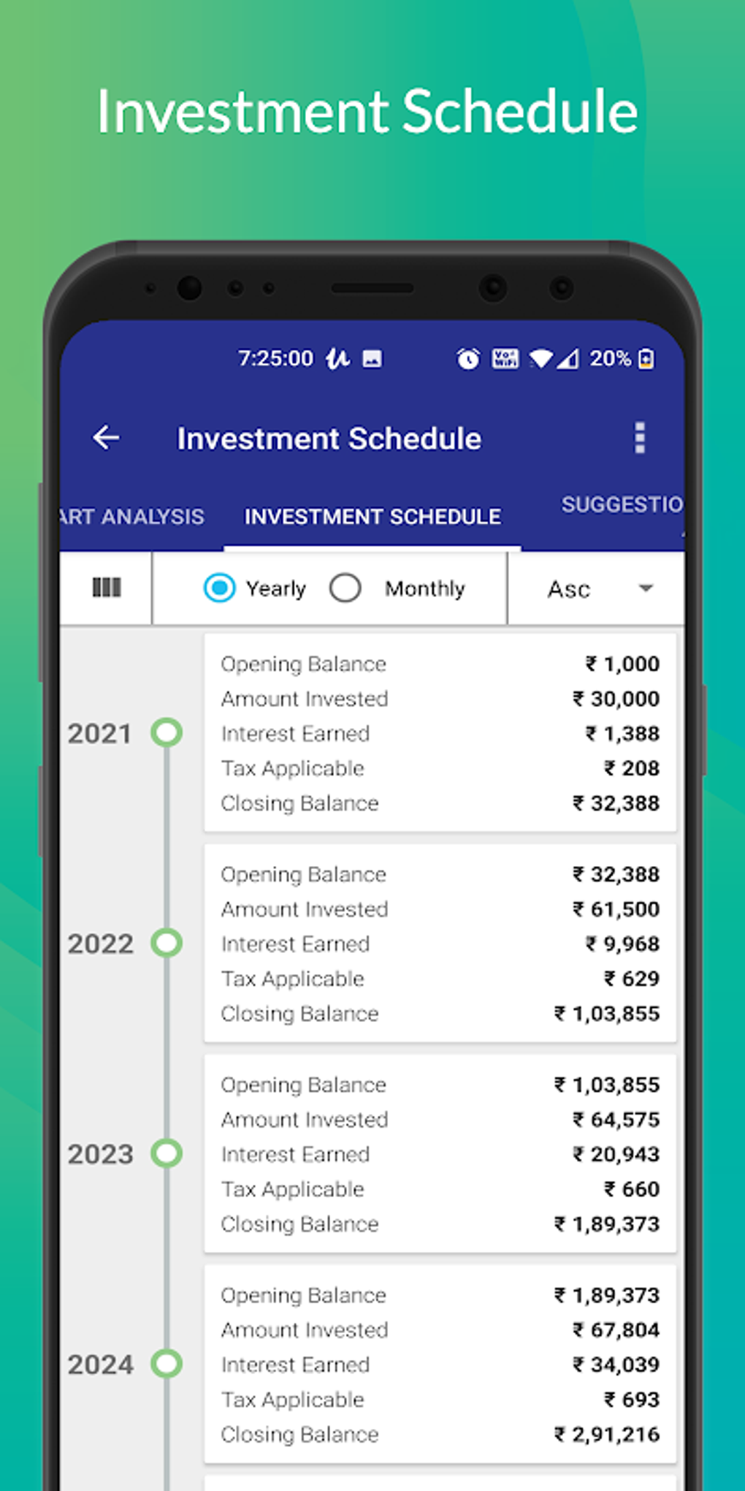
Task: Switch to the Suggestions tab
Action: pos(622,504)
